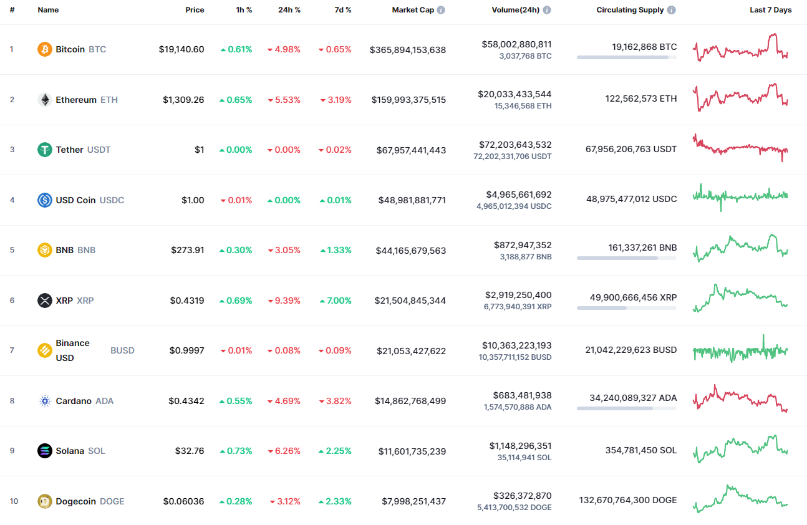Click XRP's red 24h percentage change
Screen dimensions: 807x525
(284, 300)
